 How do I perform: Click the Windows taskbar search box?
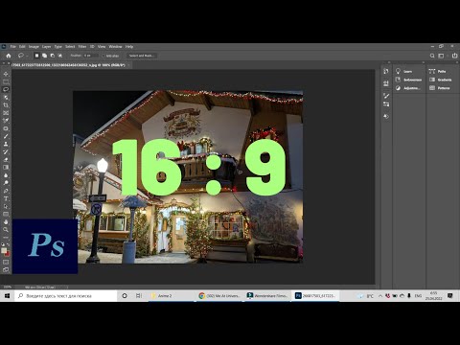point(66,296)
